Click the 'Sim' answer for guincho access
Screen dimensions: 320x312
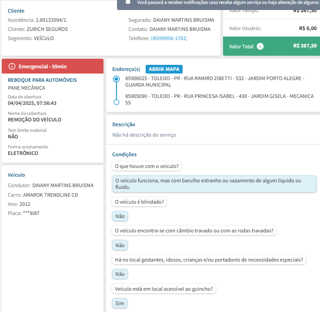point(120,303)
